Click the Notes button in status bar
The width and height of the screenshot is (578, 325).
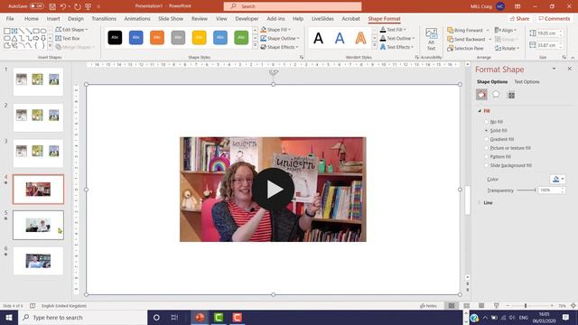coord(429,306)
